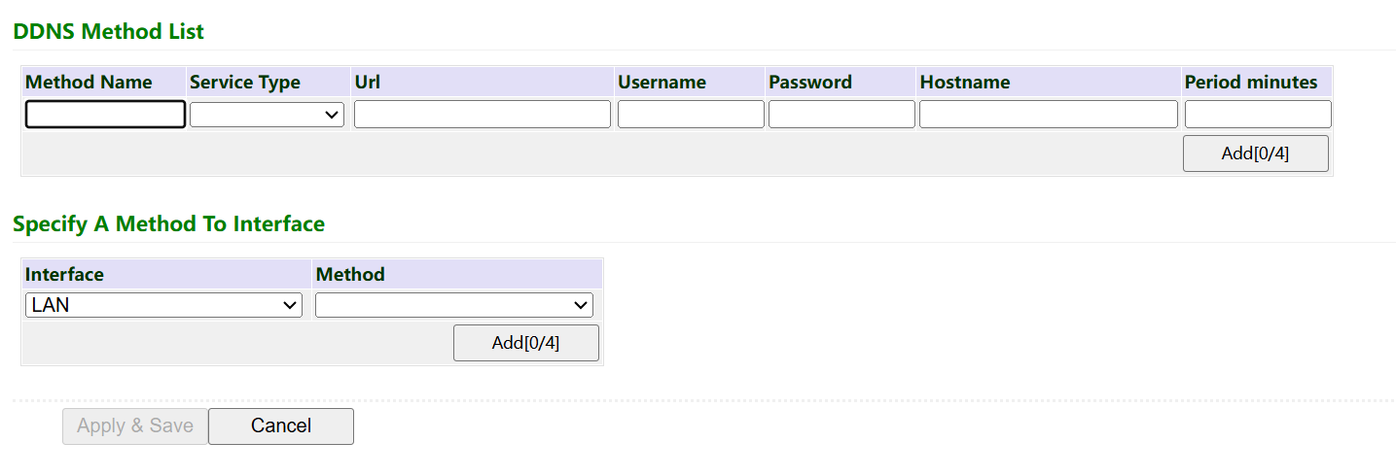Click the Service Type column header
The width and height of the screenshot is (1396, 476).
pos(245,83)
